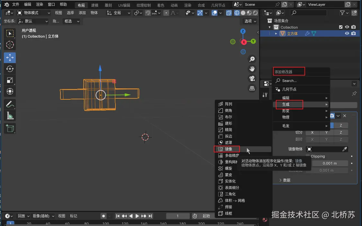Open 选项 options dropdown
Viewport: 362px width, 226px height.
coord(250,21)
